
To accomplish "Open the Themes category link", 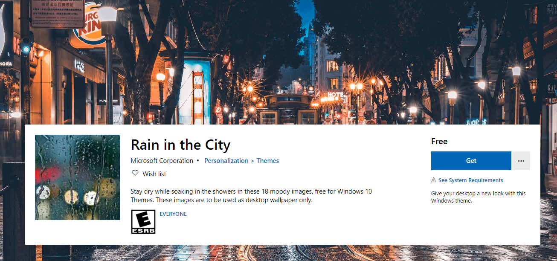I will tap(267, 161).
